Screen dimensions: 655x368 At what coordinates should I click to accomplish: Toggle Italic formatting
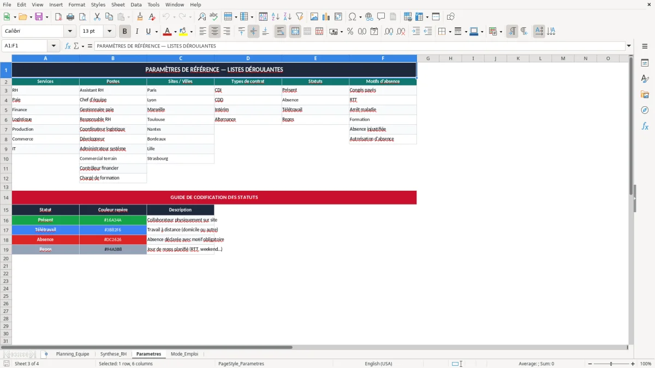coord(137,32)
